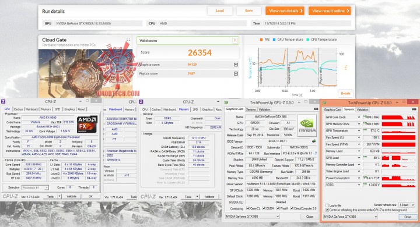Click the GPU Core Clock sensor graph
Screen dimensions: 420x227
[x=398, y=117]
